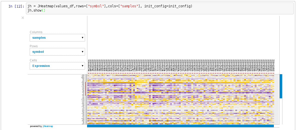
Task: Select column header TCGA-12-0619
Action: pyautogui.click(x=274, y=65)
